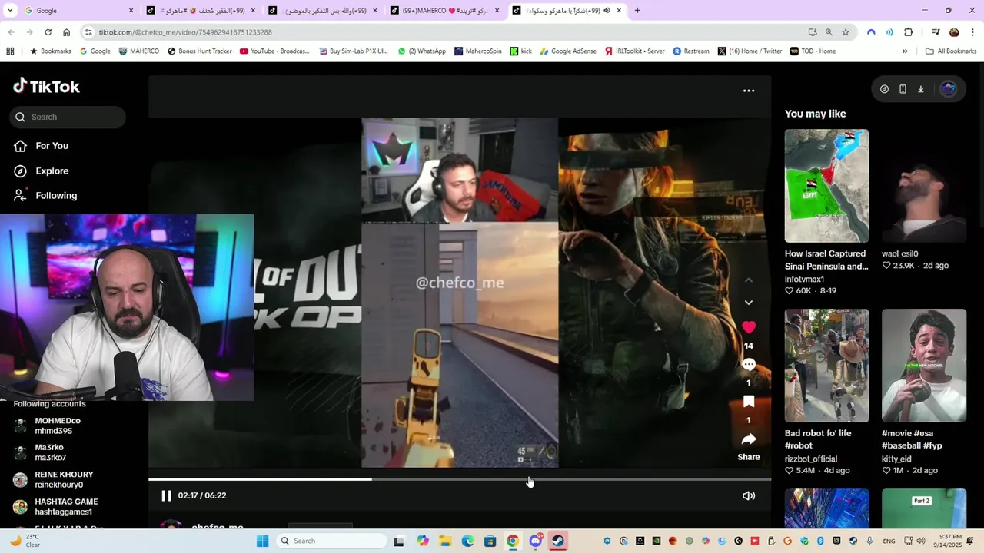The image size is (984, 553).
Task: Open the Google AdSense bookmark
Action: click(568, 51)
